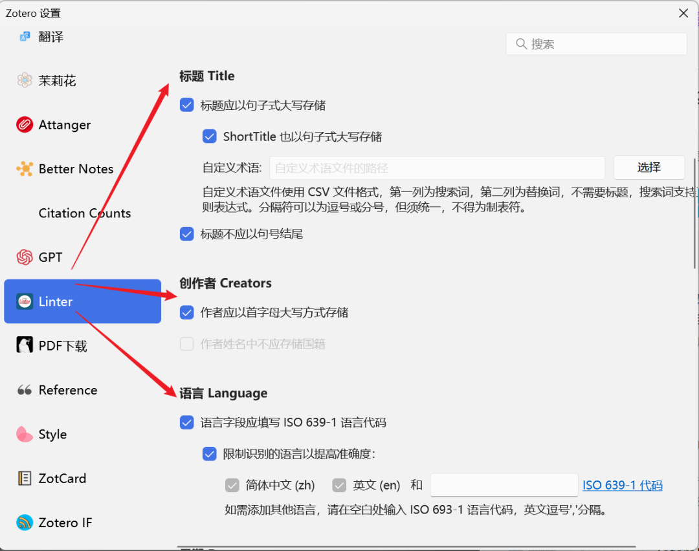Switch to the Style settings pane
Screen dimensions: 699x551
point(52,435)
